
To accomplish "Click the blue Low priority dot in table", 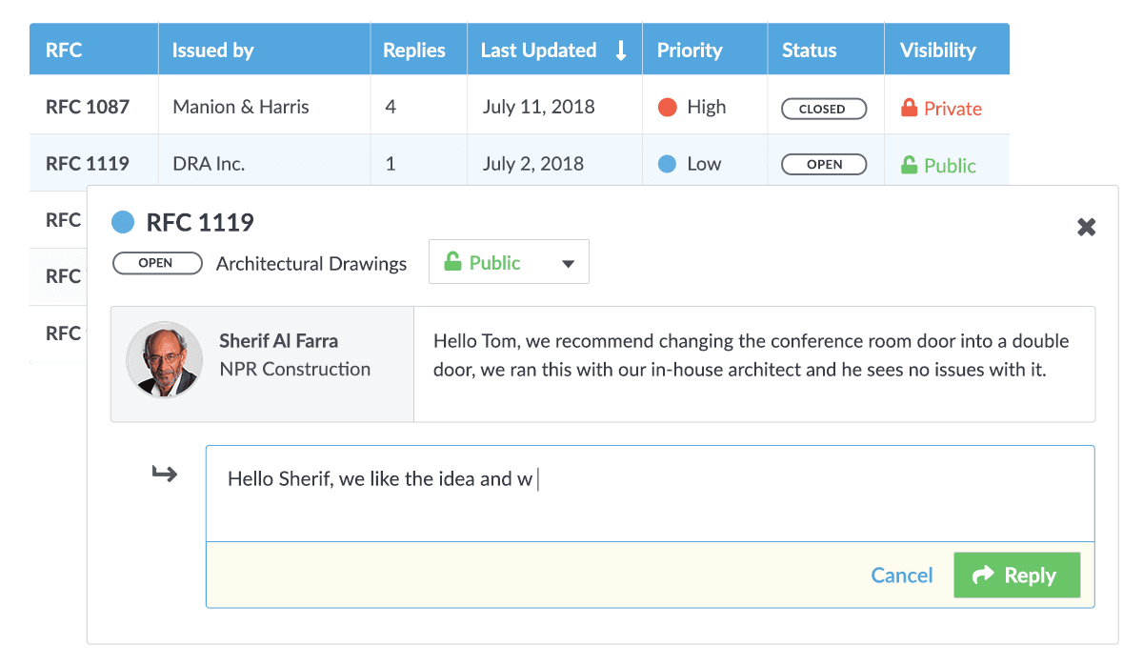I will (667, 164).
